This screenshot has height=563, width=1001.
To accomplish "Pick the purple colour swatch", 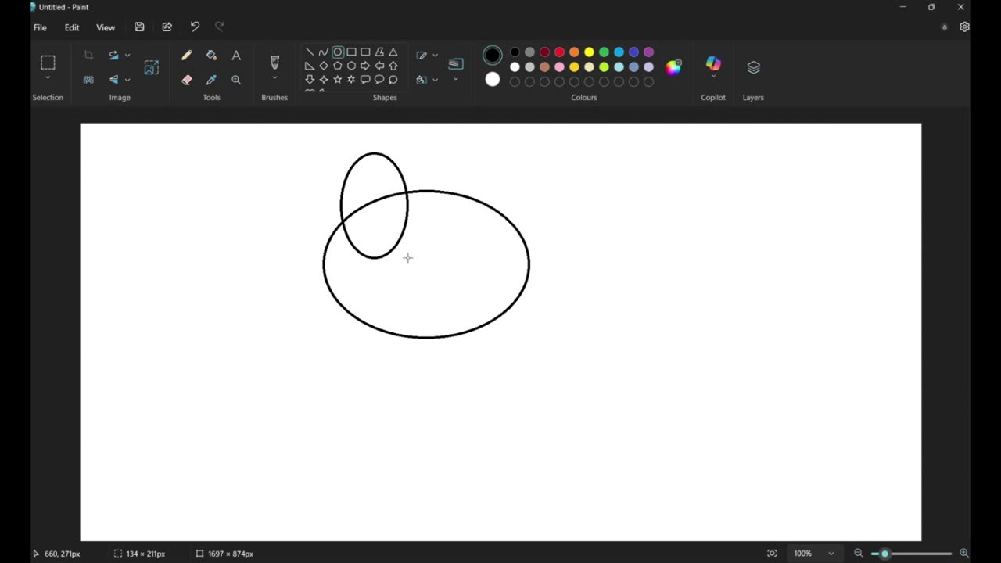I will [648, 52].
